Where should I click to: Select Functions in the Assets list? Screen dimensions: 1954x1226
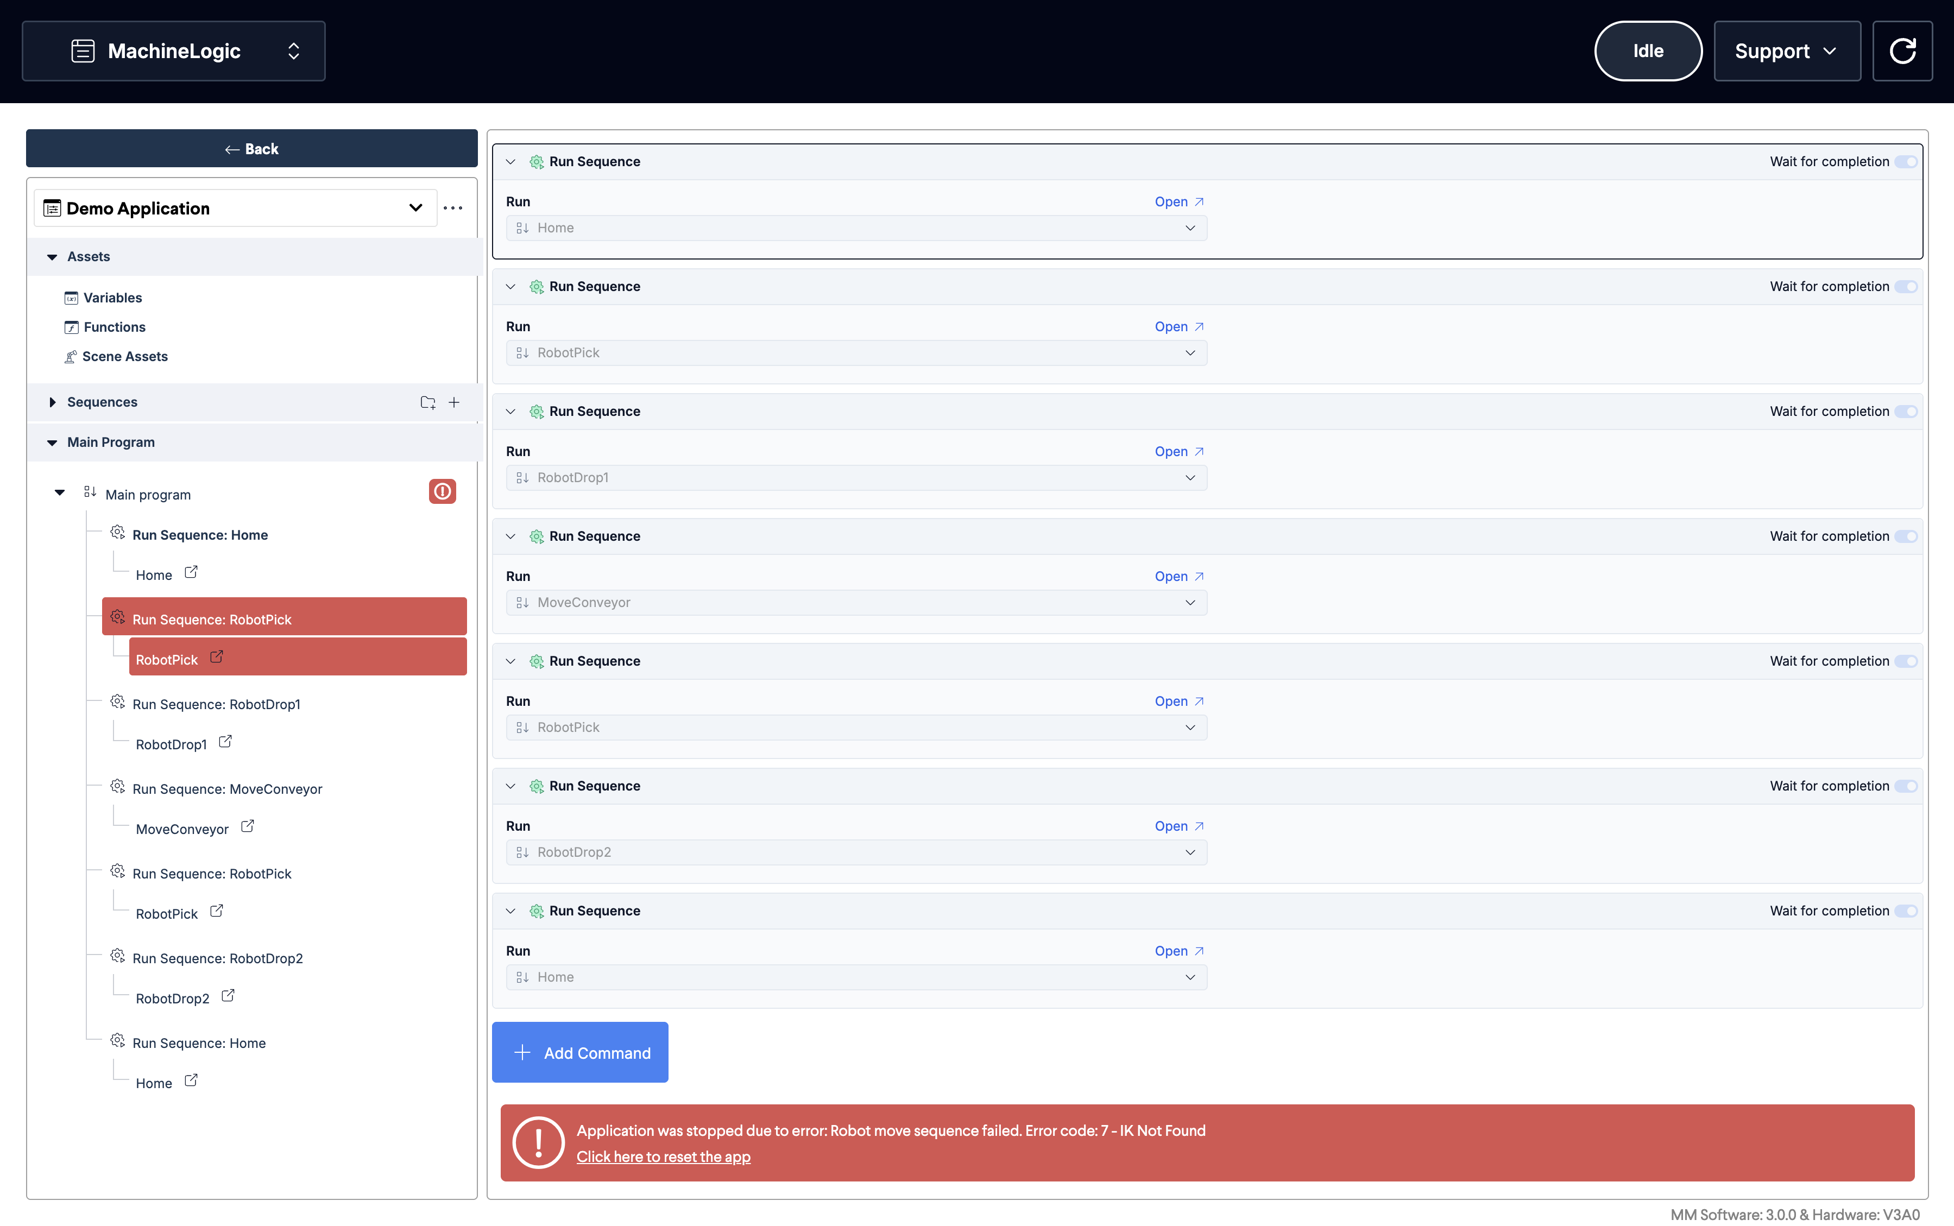[115, 327]
